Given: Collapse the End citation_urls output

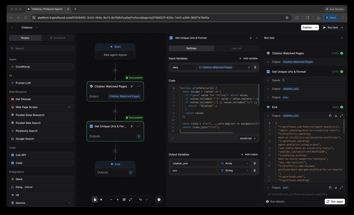Looking at the screenshot, I should tap(268, 116).
